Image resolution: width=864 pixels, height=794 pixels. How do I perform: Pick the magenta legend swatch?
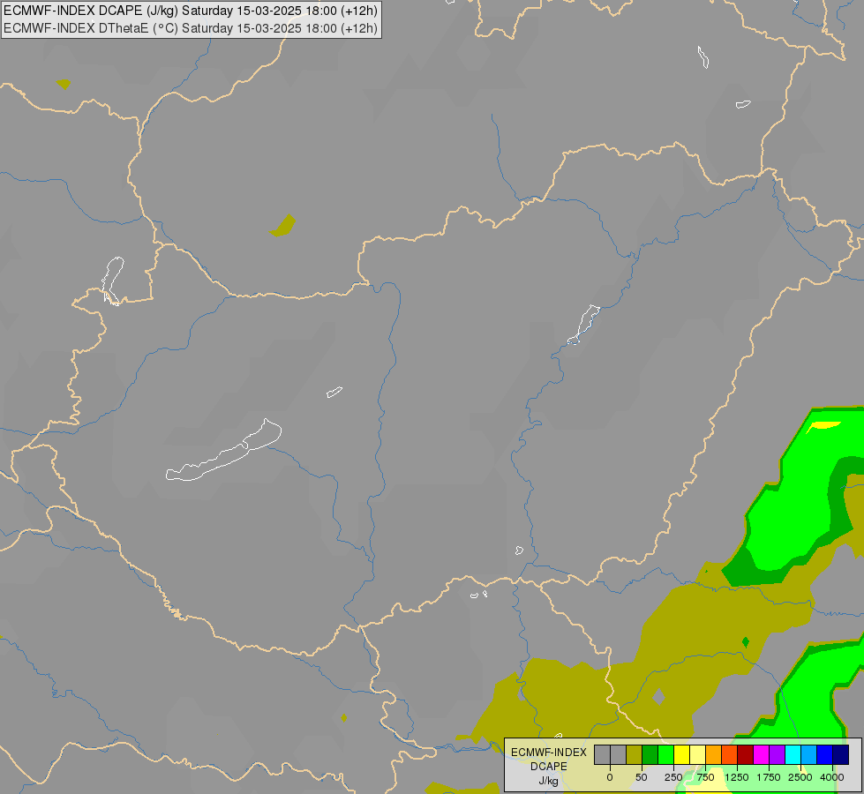(762, 755)
